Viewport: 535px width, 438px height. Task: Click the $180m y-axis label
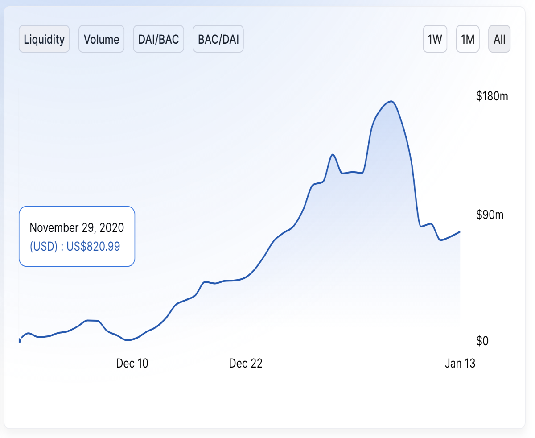pyautogui.click(x=492, y=96)
